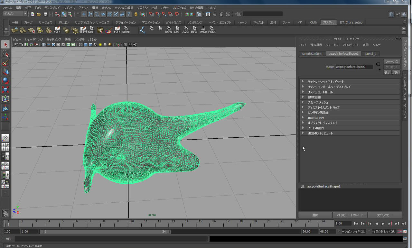Click the paintbrush shelf icon
The width and height of the screenshot is (412, 248).
108,30
